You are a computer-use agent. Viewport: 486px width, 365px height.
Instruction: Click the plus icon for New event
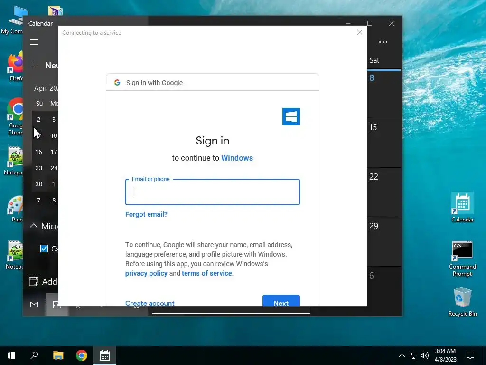pos(34,65)
